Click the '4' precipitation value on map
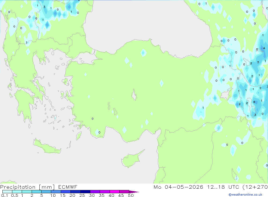 (x=264, y=48)
